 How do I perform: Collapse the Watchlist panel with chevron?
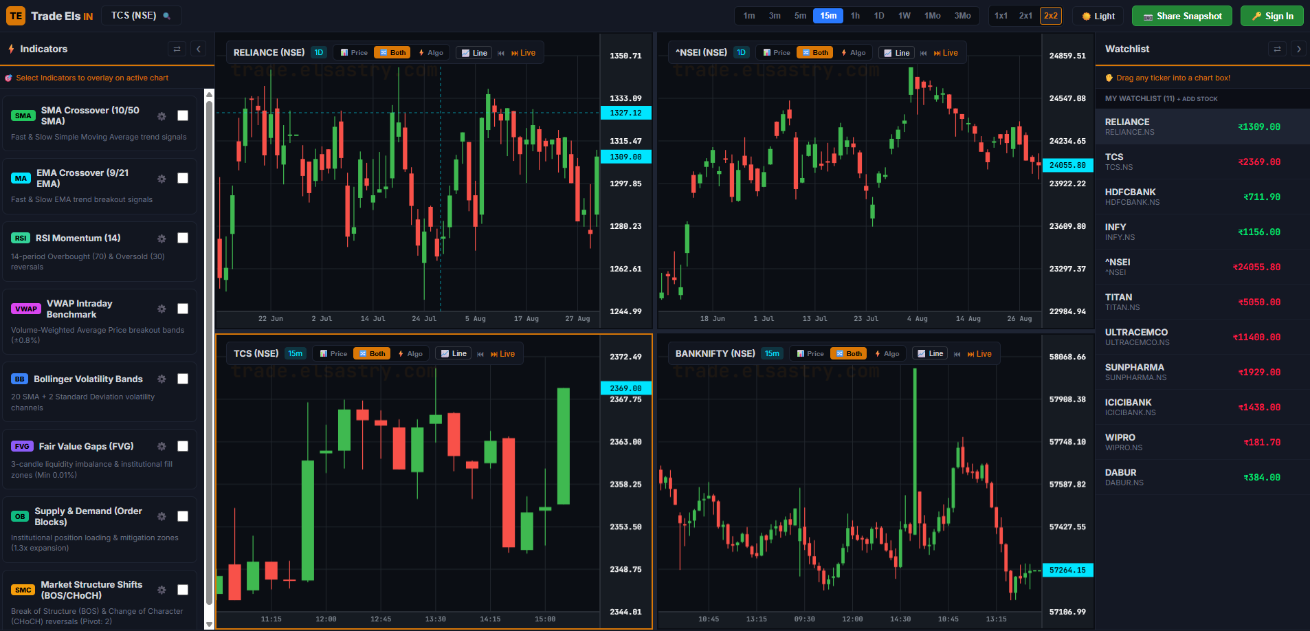tap(1298, 49)
